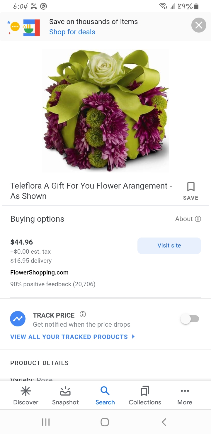The height and width of the screenshot is (434, 211).
Task: Open the Snapshot tab
Action: pos(65,395)
